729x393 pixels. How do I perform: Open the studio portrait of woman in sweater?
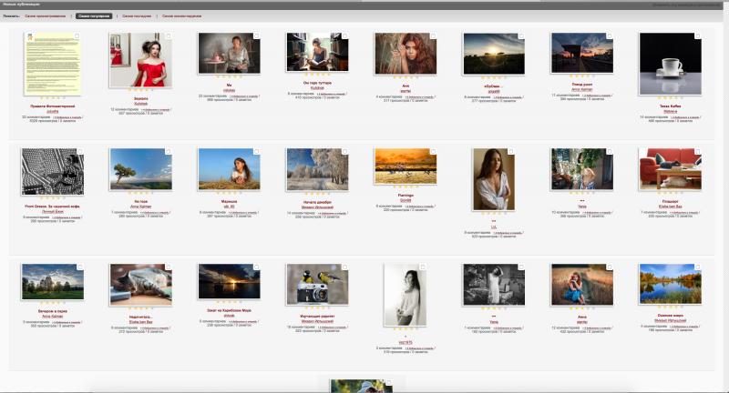pyautogui.click(x=405, y=295)
